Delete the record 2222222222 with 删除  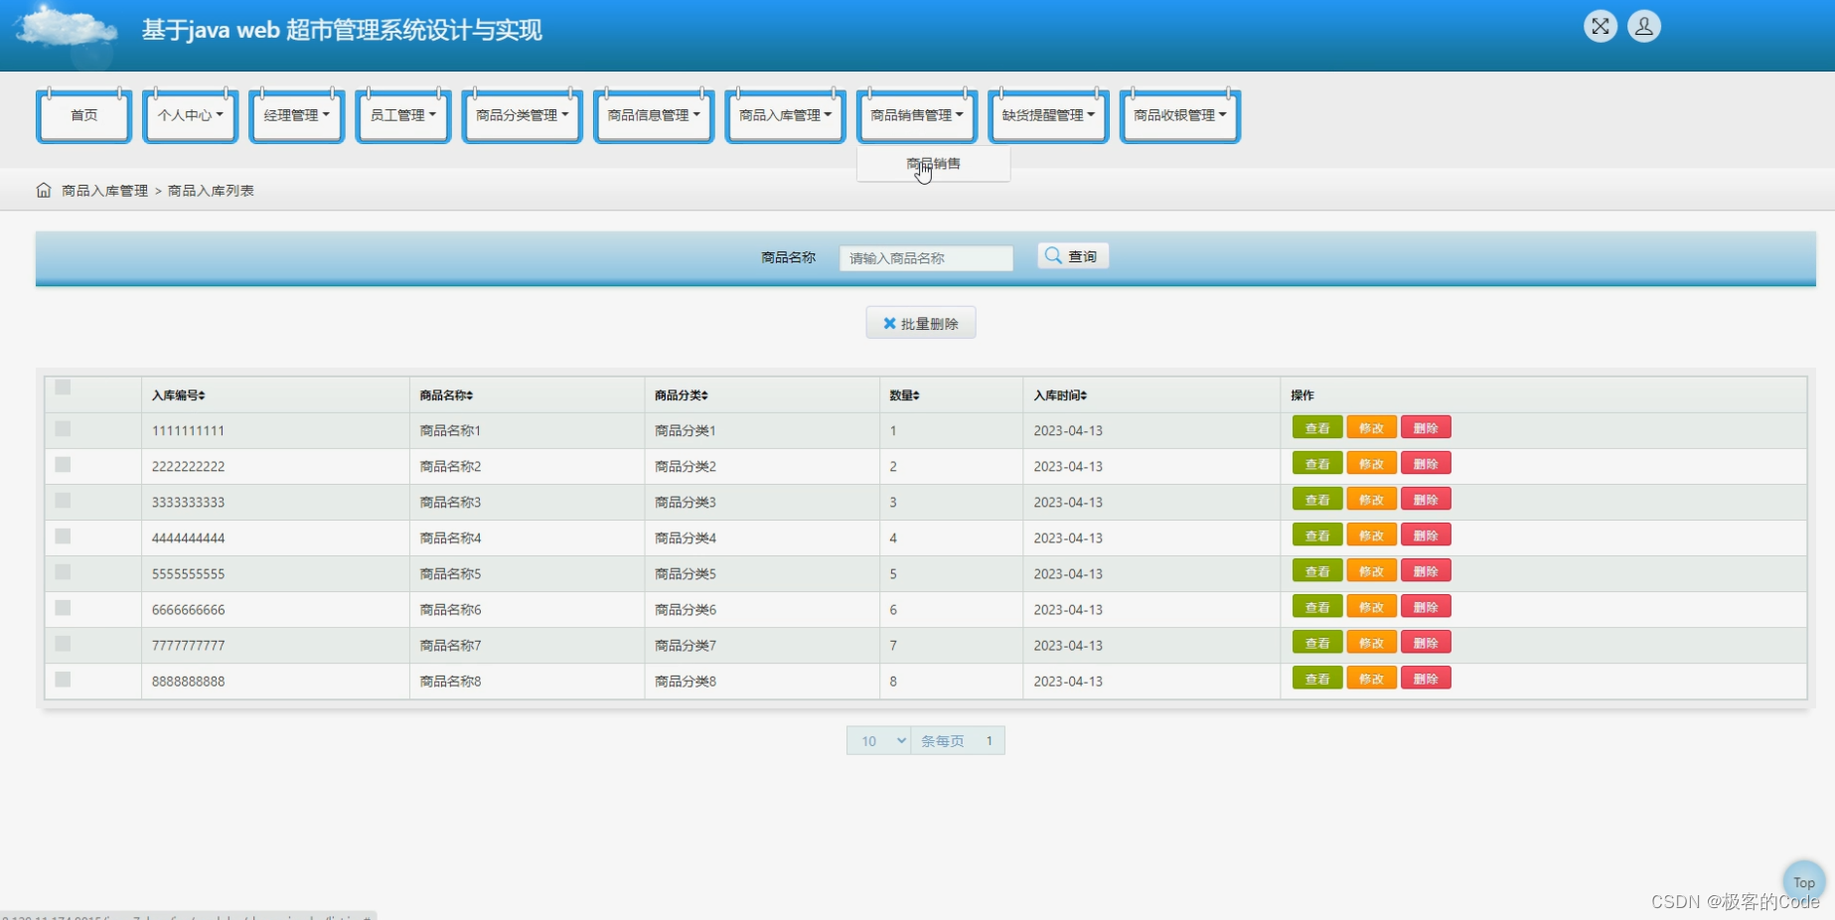(x=1426, y=464)
